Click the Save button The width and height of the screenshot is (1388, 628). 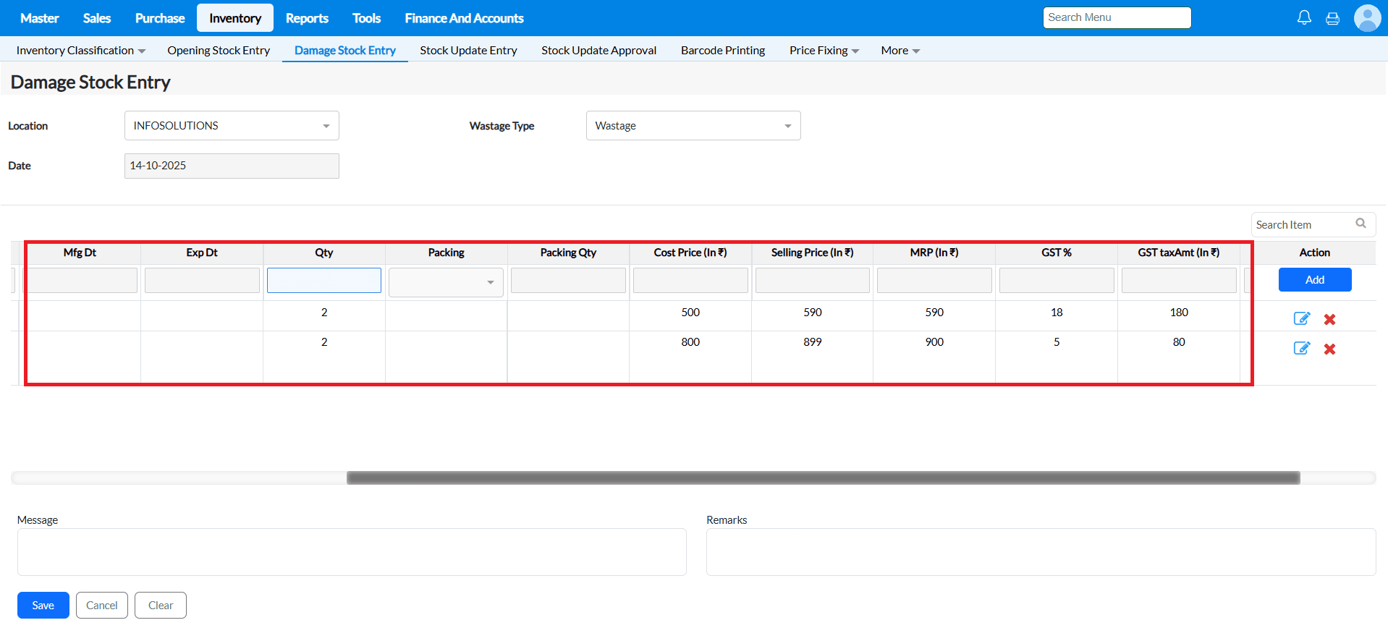click(x=43, y=606)
